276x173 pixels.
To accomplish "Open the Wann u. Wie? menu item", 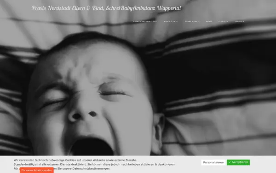I will pyautogui.click(x=171, y=22).
